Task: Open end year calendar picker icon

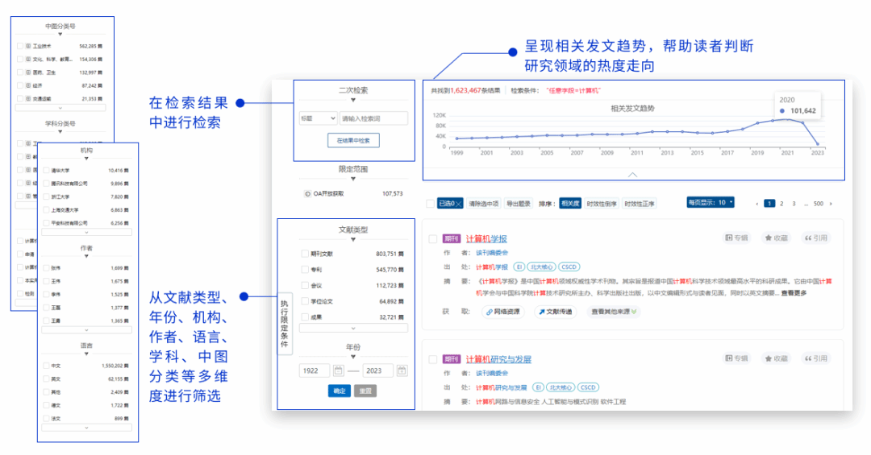Action: [x=402, y=370]
